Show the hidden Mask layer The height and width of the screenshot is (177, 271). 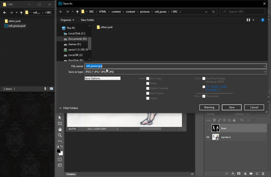[x=208, y=128]
